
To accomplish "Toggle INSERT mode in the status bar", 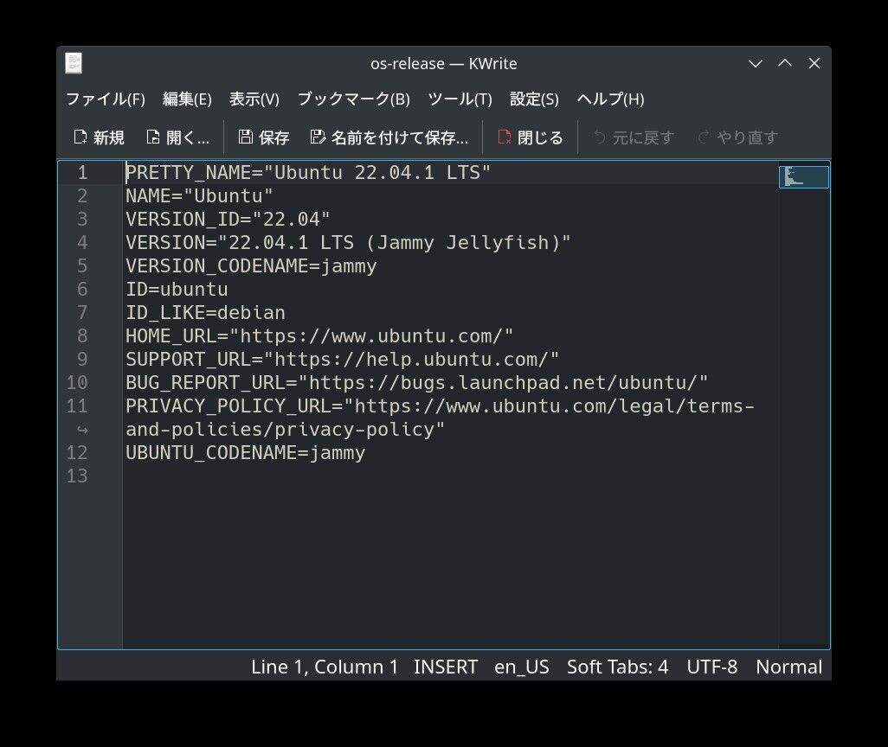I will pos(446,667).
